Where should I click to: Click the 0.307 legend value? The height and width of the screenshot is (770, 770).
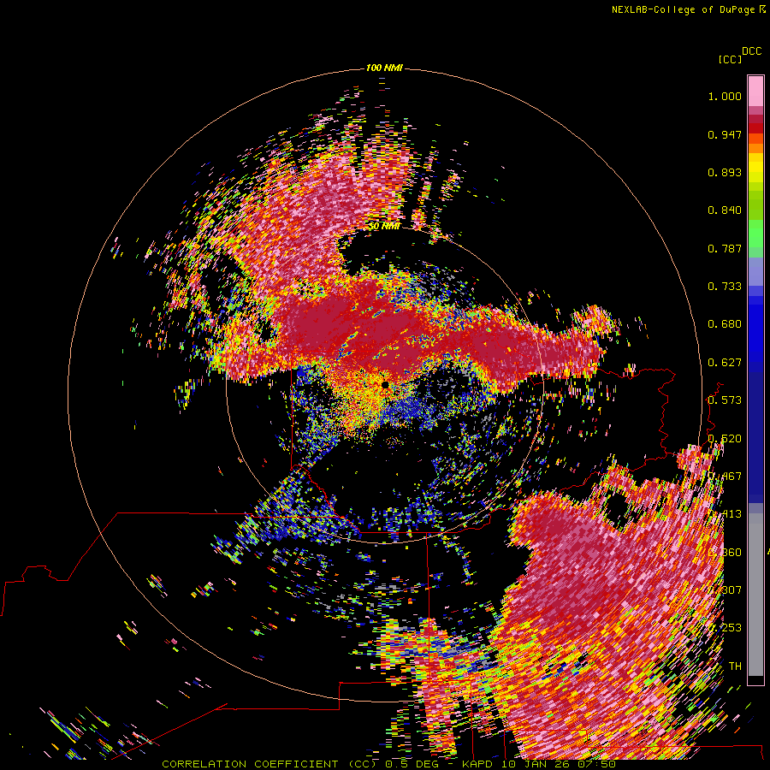point(726,589)
